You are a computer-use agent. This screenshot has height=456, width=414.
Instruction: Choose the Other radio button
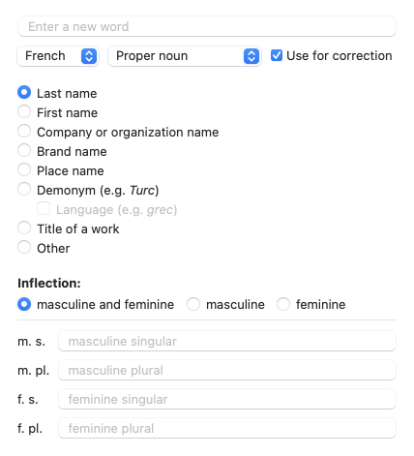24,247
